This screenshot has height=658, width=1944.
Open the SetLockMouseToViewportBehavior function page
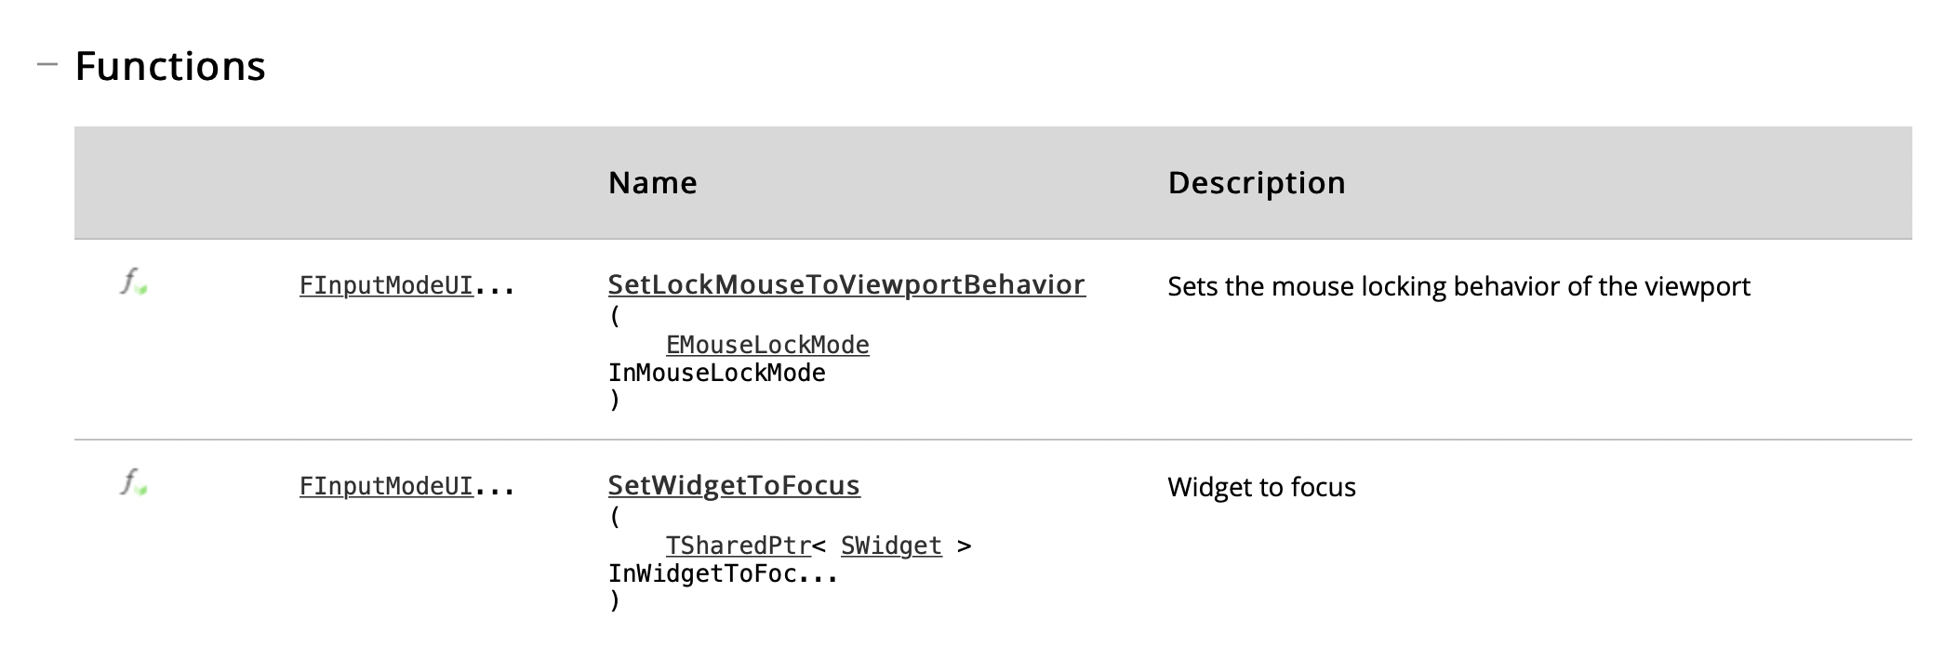click(846, 284)
